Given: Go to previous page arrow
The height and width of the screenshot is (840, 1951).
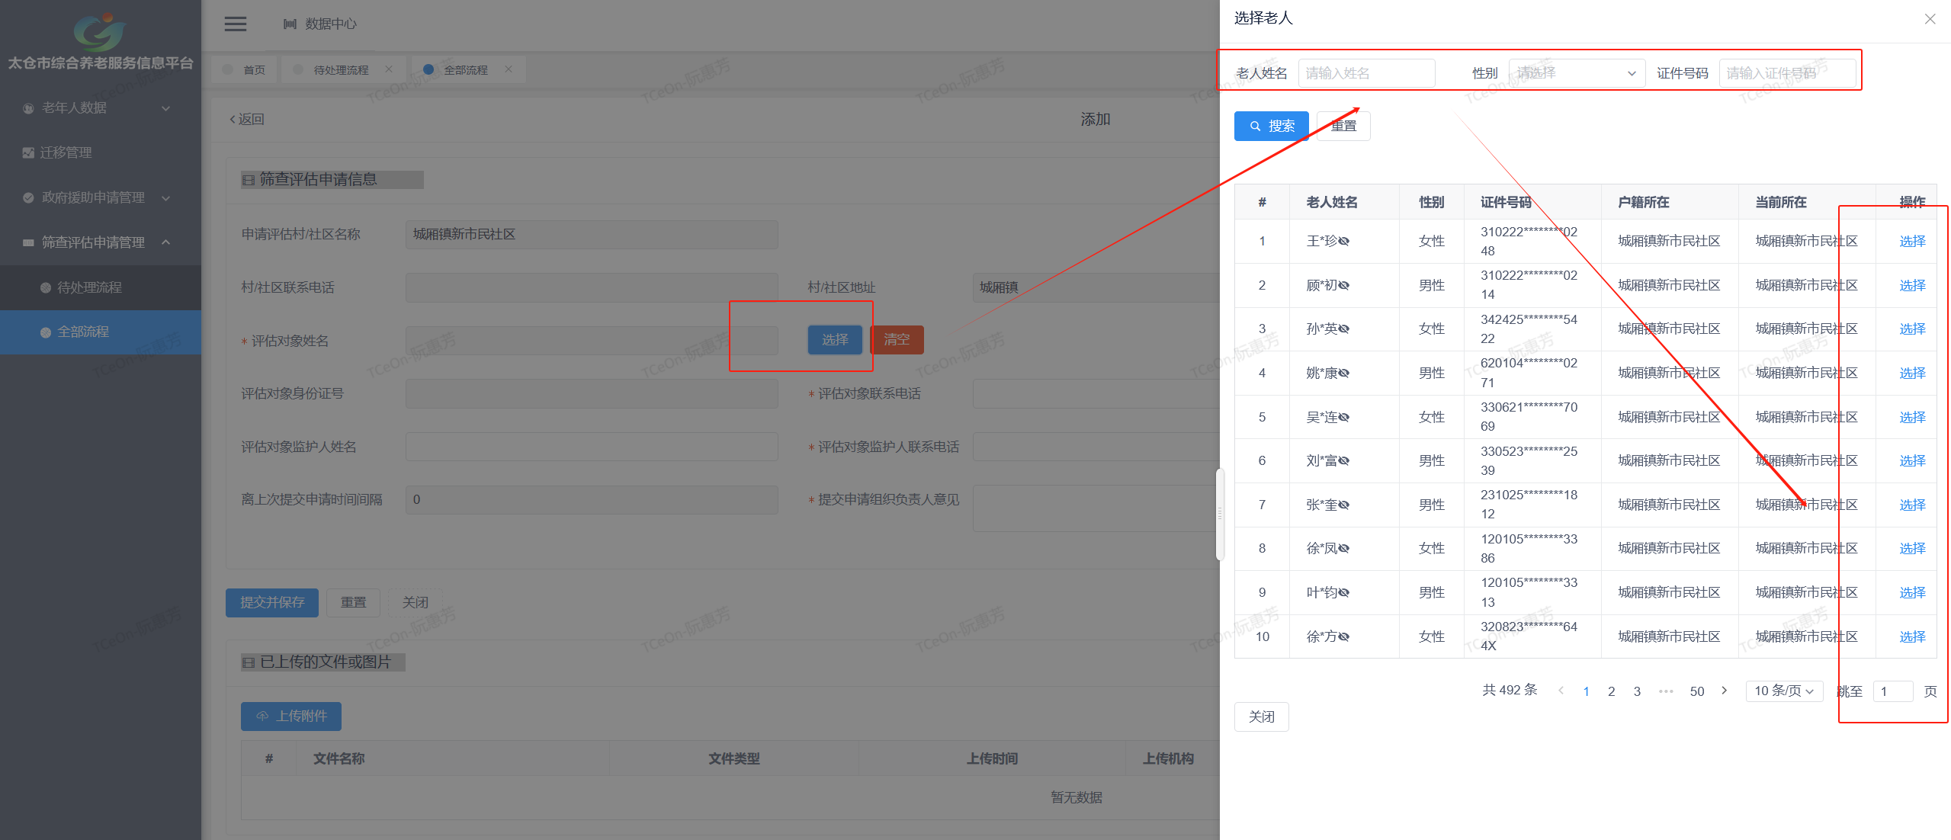Looking at the screenshot, I should (1561, 691).
